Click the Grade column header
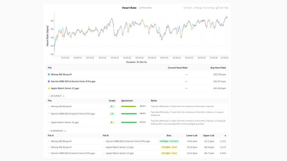Viewport: 287px width, 161px height. [x=112, y=101]
